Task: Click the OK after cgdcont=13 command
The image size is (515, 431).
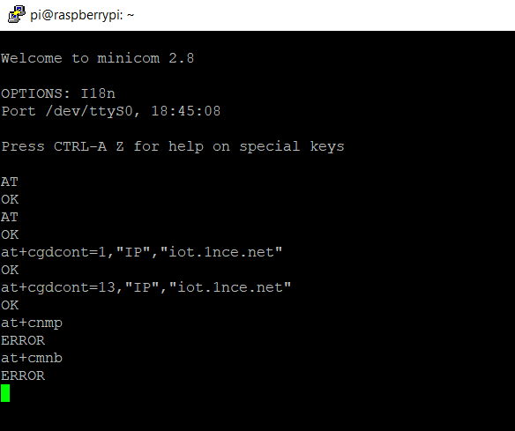Action: coord(10,305)
